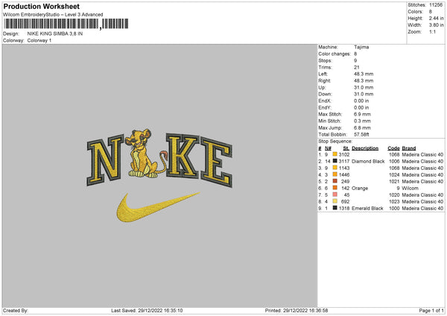Click the Max Stitch value '6.9 mm'
The image size is (447, 316).
362,114
